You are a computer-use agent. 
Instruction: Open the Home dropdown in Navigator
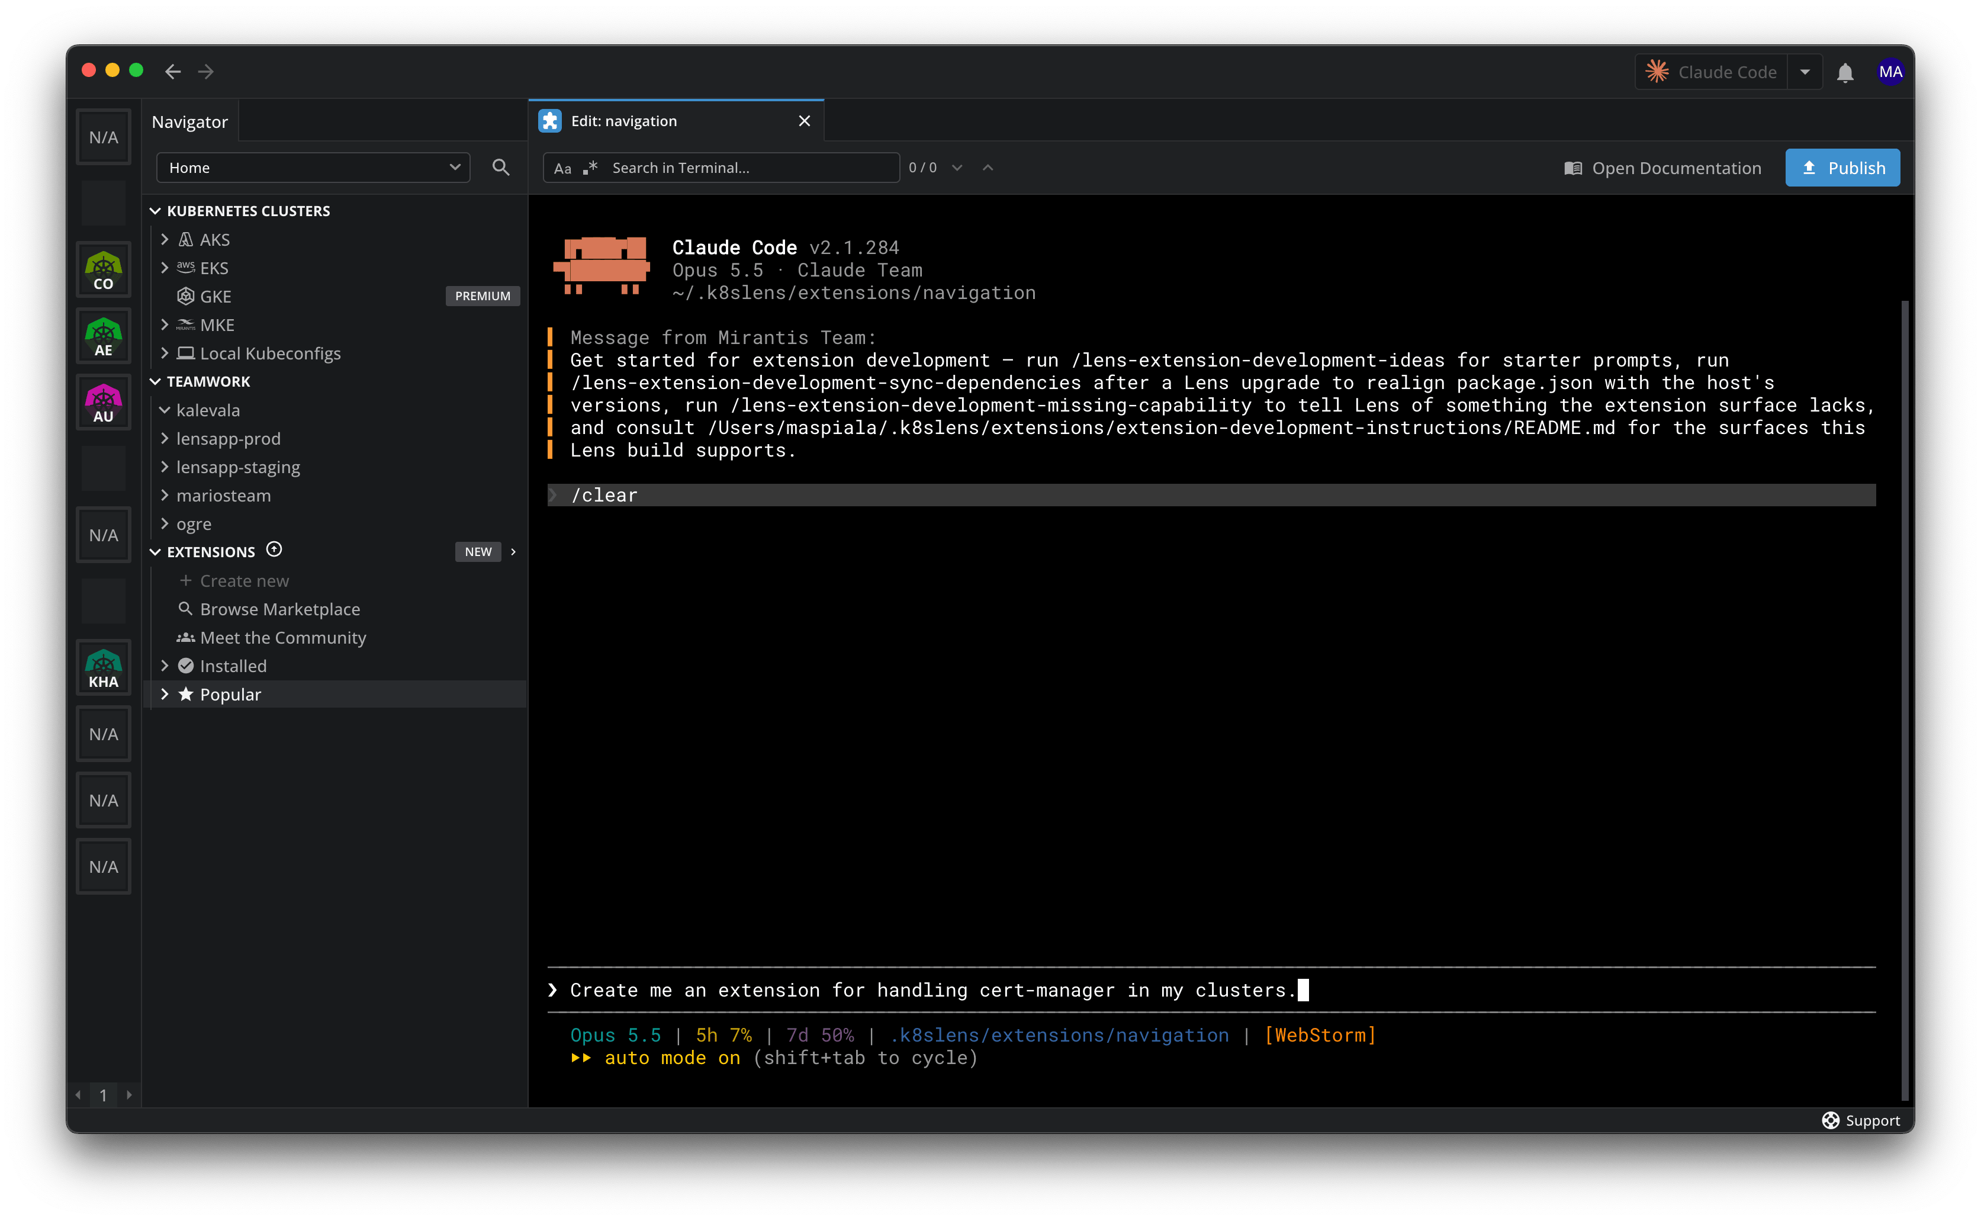coord(313,167)
